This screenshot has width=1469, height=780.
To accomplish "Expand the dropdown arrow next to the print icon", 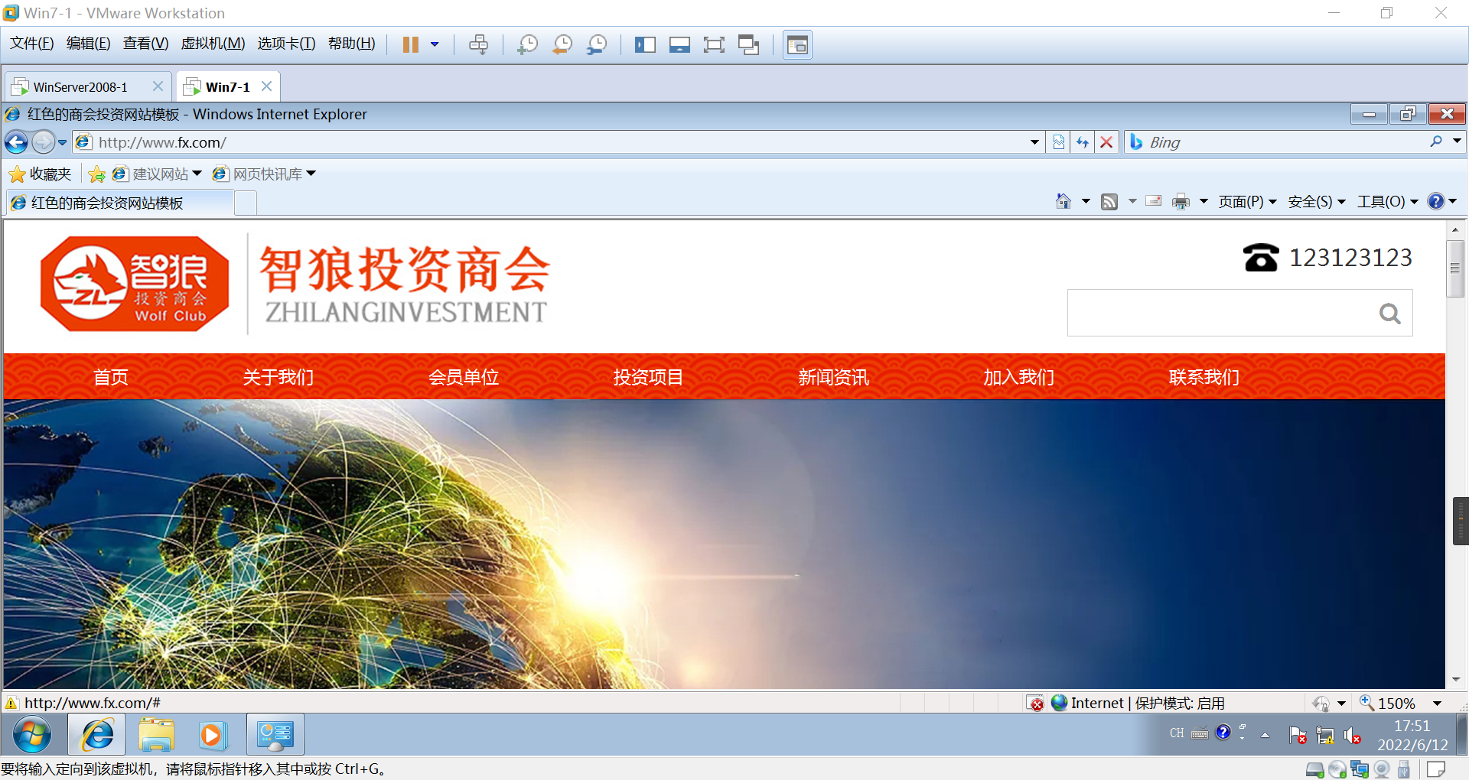I will click(1204, 201).
